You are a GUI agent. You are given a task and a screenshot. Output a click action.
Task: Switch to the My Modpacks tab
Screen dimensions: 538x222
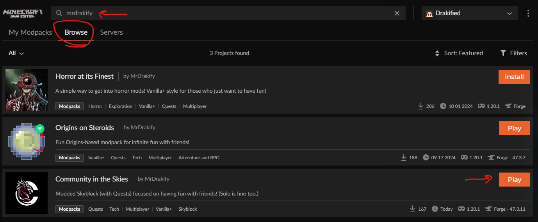tap(30, 32)
